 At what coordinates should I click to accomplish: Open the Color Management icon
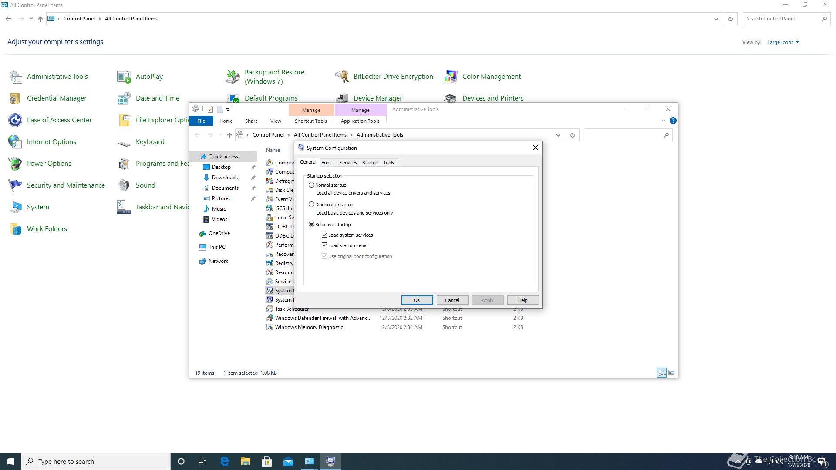coord(451,77)
